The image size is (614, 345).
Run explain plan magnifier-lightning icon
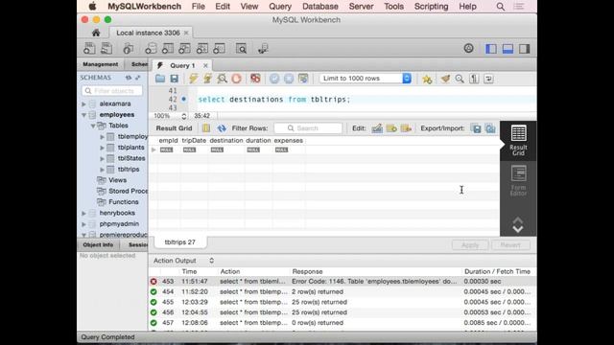pos(222,79)
